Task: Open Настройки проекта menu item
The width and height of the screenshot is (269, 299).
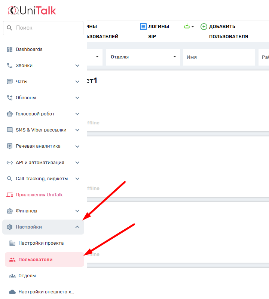Action: tap(41, 243)
